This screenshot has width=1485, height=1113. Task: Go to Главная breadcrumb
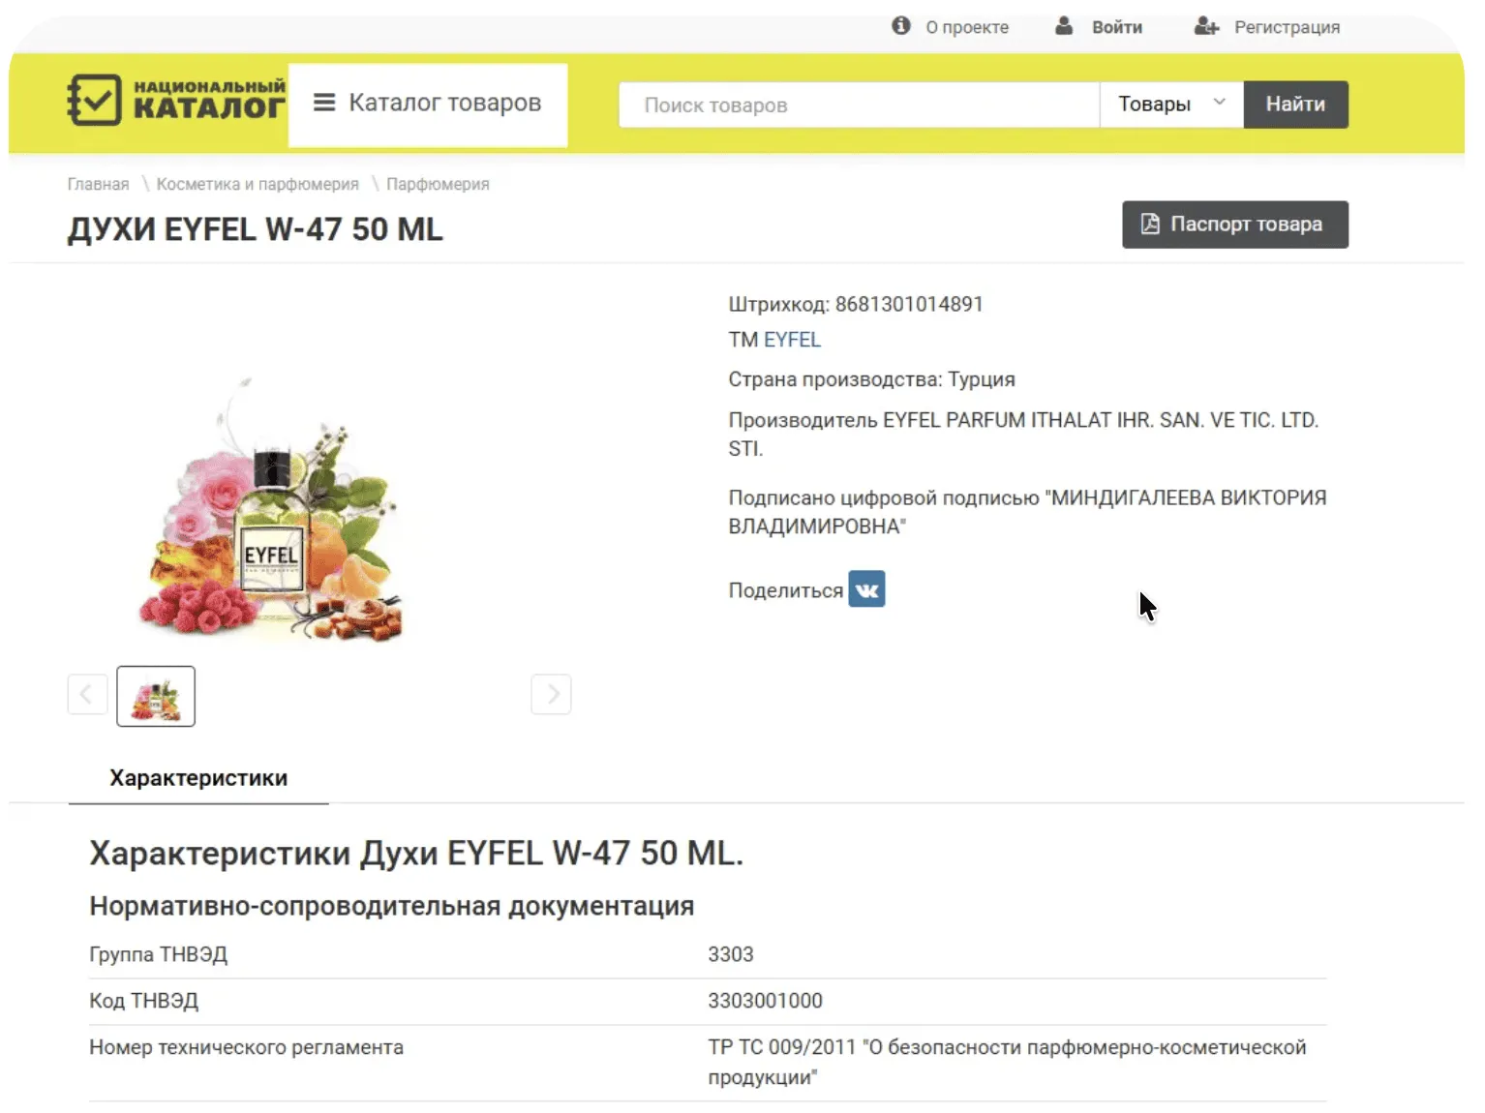tap(98, 184)
